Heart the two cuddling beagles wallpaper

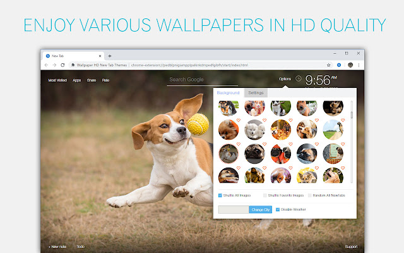click(317, 120)
